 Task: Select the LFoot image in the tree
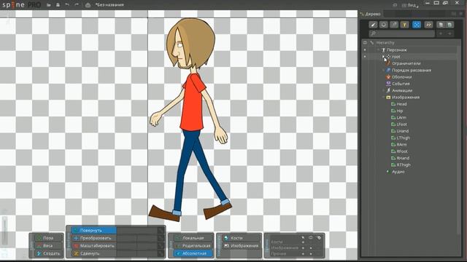402,124
